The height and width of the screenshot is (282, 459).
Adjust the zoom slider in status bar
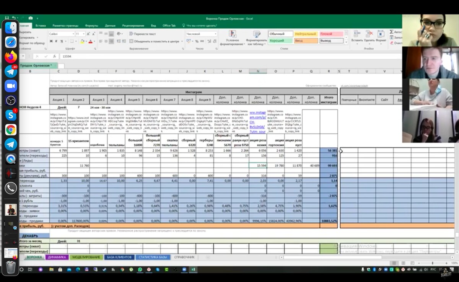click(433, 263)
